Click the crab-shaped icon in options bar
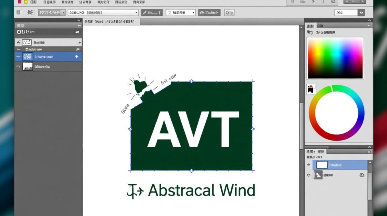The image size is (387, 216). pos(30,13)
